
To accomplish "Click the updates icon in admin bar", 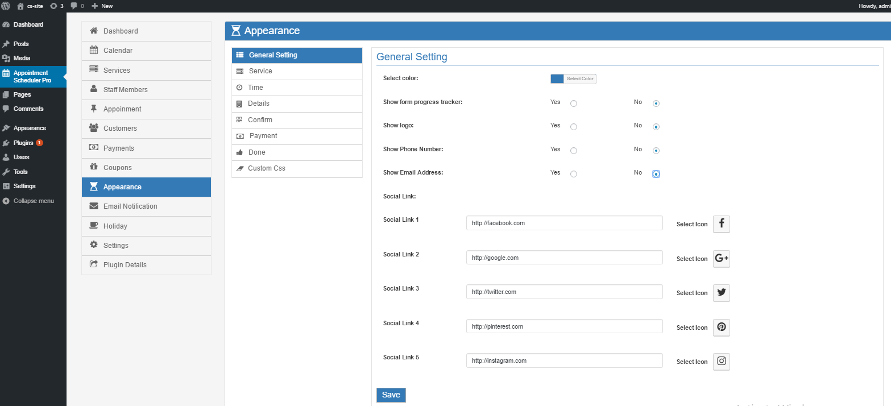I will (56, 6).
